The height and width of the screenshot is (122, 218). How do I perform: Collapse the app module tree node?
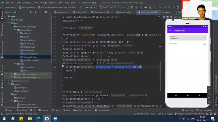point(6,17)
